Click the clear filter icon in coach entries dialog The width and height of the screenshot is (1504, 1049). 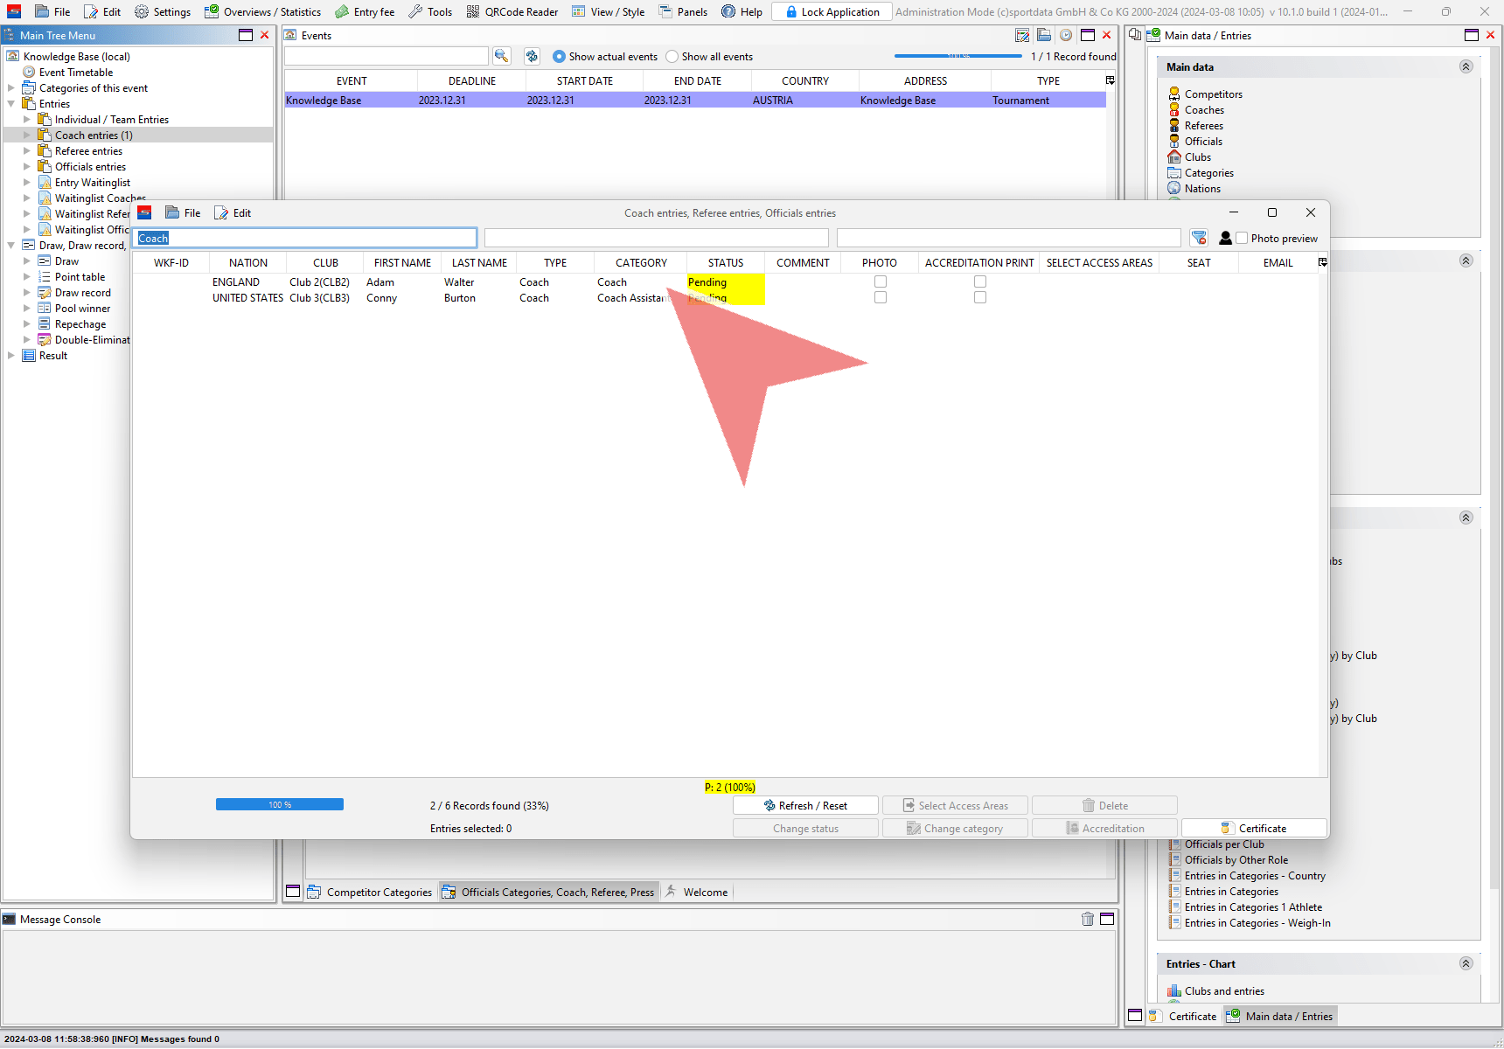[1199, 238]
